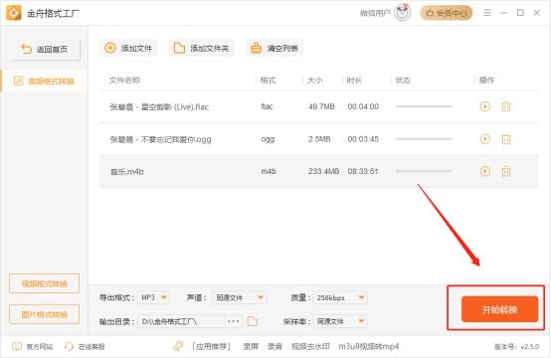This screenshot has width=551, height=358.
Task: Click the 大小 column header
Action: [314, 81]
